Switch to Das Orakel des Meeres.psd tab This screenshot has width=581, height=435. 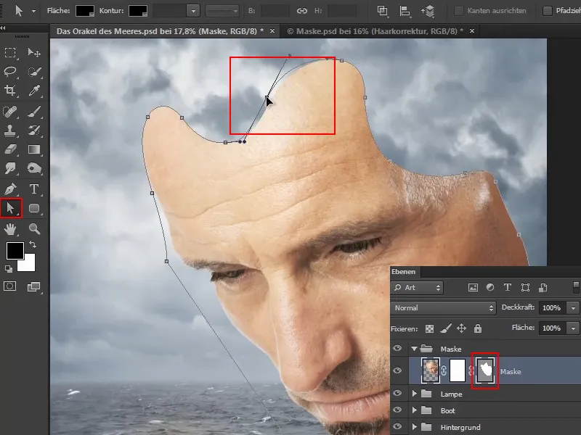point(160,31)
